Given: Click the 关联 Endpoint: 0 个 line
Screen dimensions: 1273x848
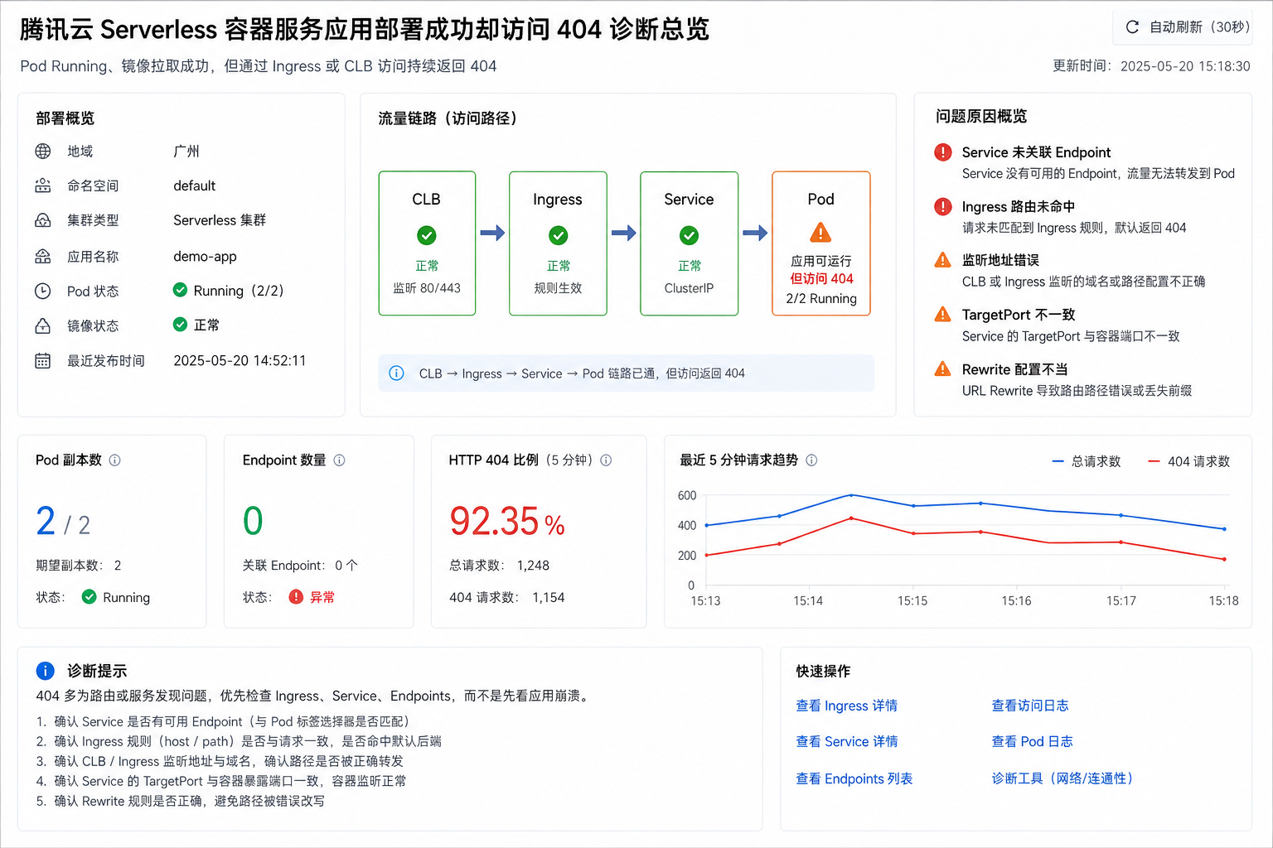Looking at the screenshot, I should coord(300,566).
